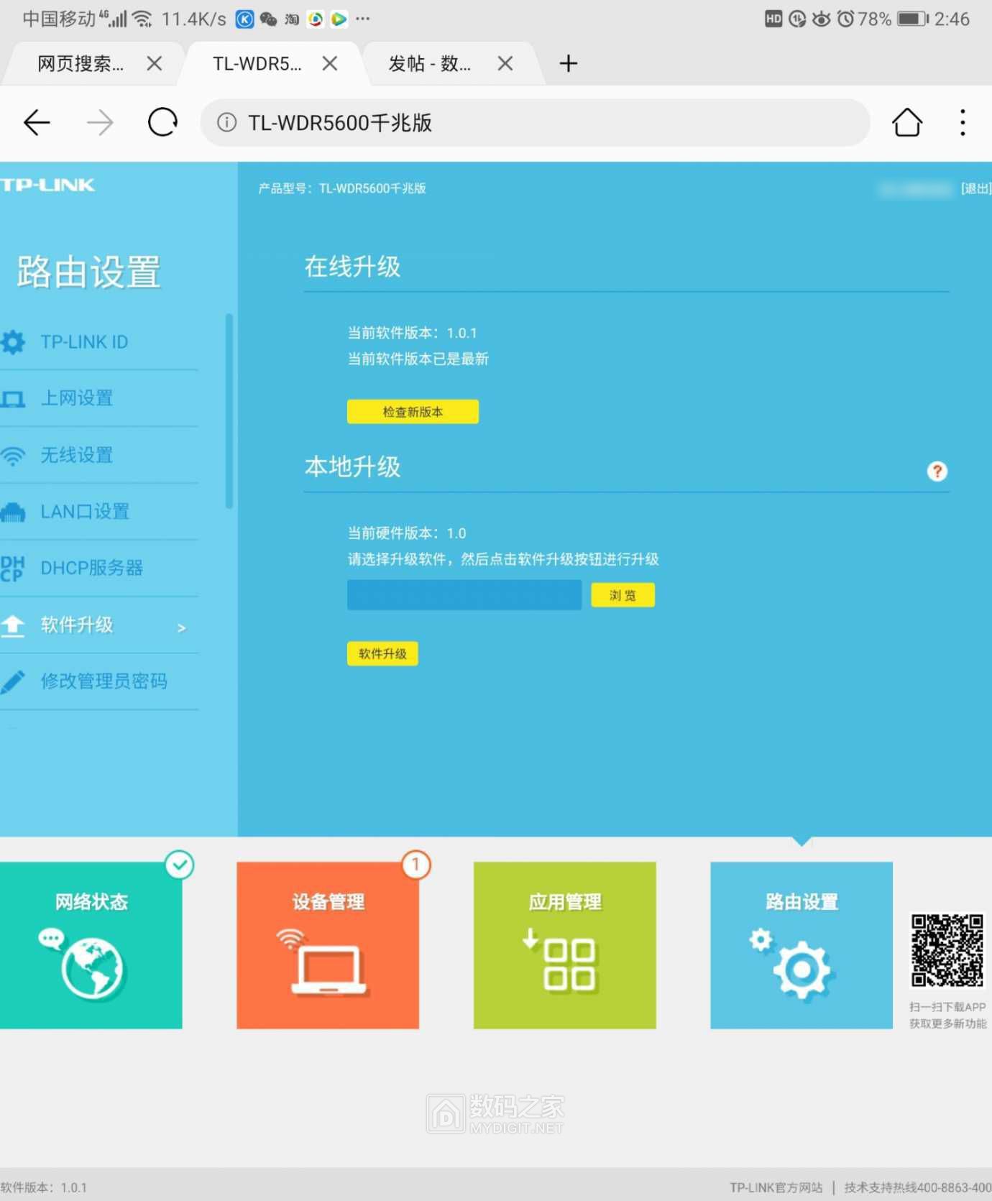Click the help question mark beside 本地升级
This screenshot has width=992, height=1201.
pos(937,471)
